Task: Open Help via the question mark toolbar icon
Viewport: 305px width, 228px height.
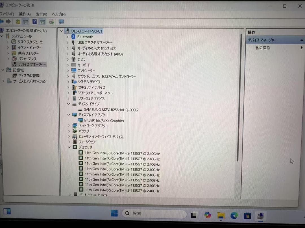Action: coord(34,22)
